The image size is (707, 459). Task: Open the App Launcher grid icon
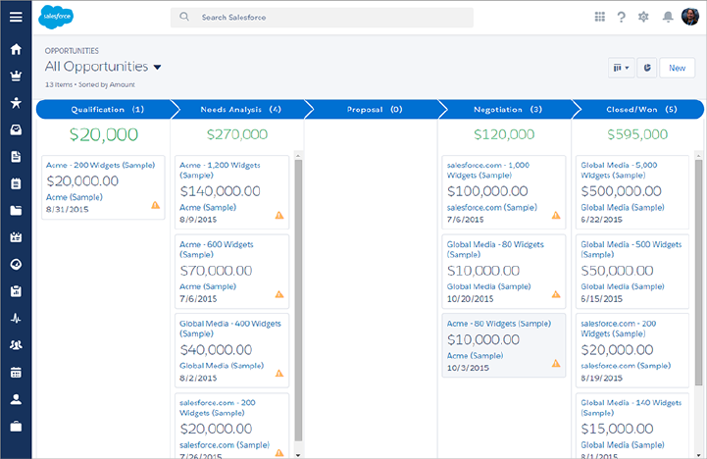coord(600,17)
